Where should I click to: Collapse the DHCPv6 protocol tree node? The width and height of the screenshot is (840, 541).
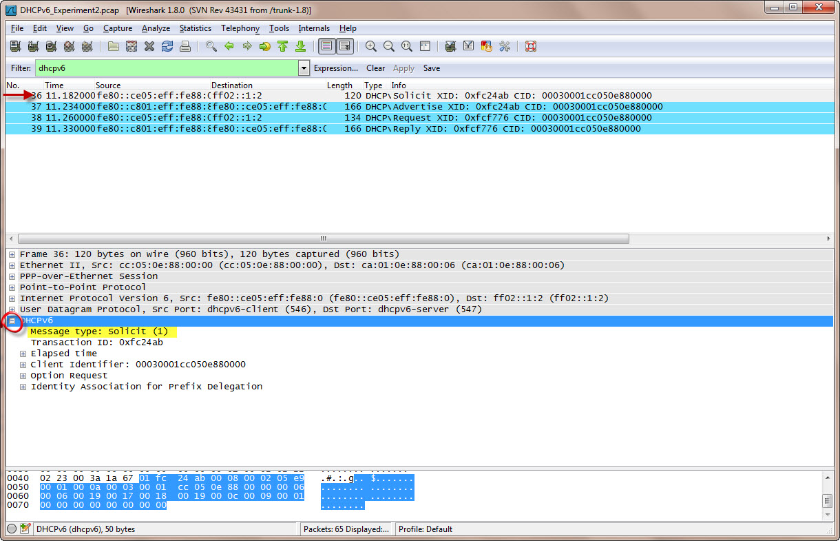(12, 320)
